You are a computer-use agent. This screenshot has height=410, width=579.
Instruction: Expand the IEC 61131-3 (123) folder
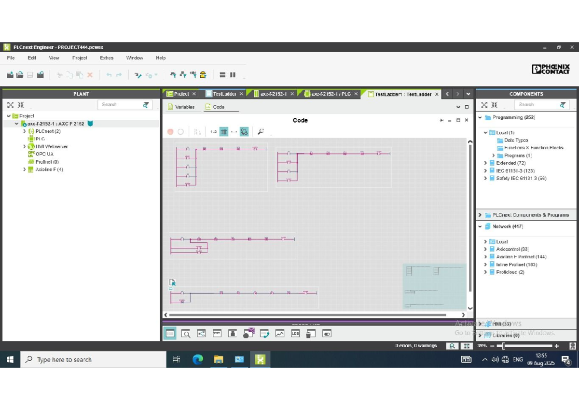[486, 170]
